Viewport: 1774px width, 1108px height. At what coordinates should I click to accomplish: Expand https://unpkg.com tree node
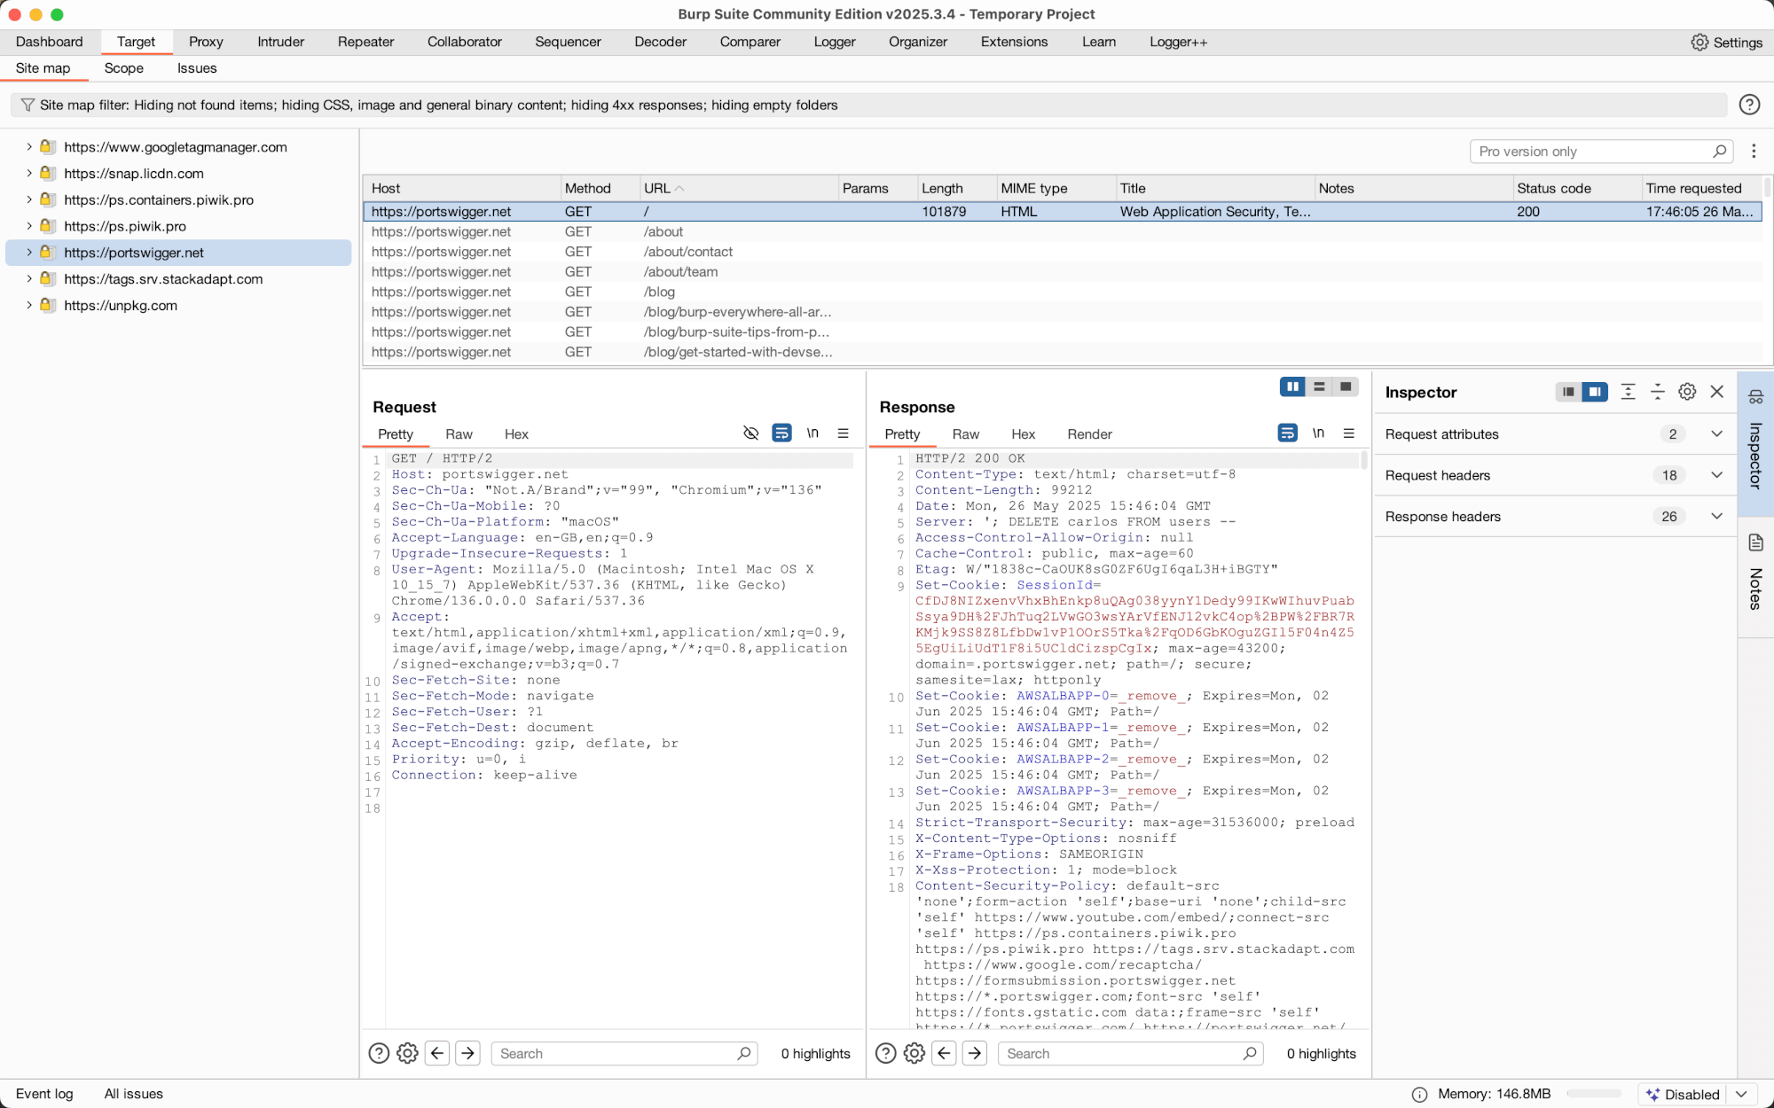pos(29,305)
